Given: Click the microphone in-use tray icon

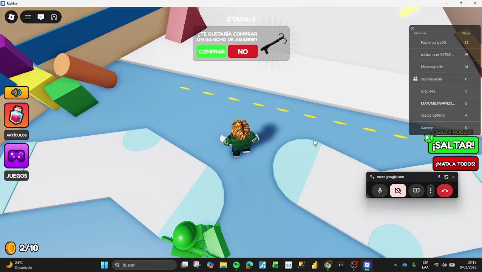Looking at the screenshot, I should tap(414, 265).
